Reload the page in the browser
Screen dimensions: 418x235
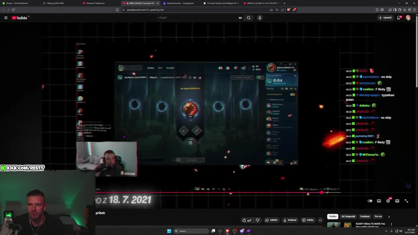[x=13, y=10]
